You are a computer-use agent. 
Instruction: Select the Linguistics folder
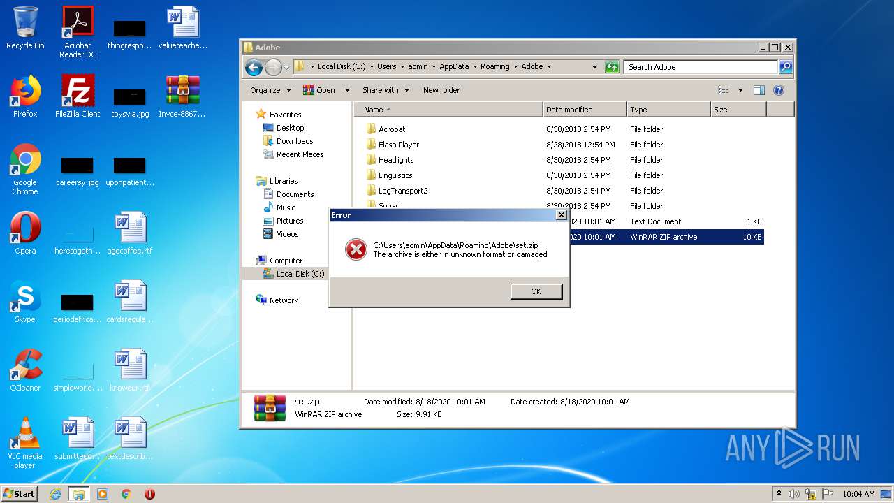tap(395, 175)
